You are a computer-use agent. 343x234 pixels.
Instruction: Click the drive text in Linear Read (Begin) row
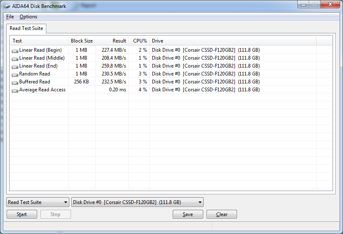[206, 50]
